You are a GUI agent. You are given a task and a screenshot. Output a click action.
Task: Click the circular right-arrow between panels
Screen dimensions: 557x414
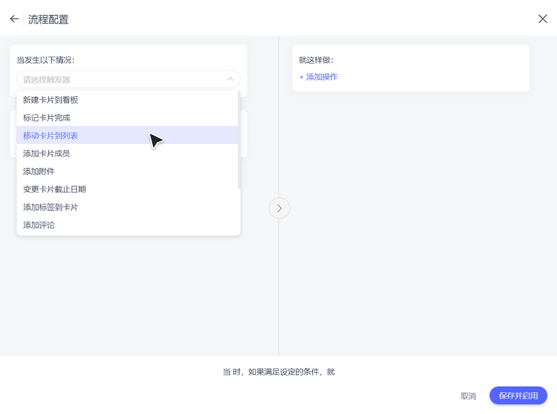click(279, 208)
